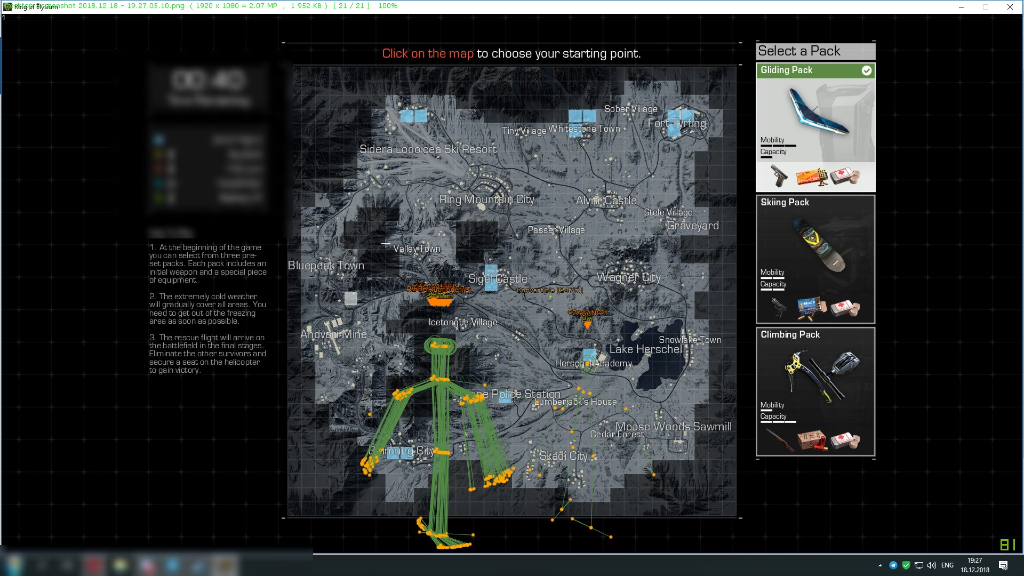Pick Whitestone Town on the map
The image size is (1024, 576).
point(584,129)
